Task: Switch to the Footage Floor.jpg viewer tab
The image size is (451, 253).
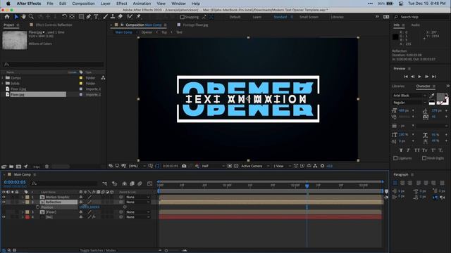Action: (x=195, y=25)
